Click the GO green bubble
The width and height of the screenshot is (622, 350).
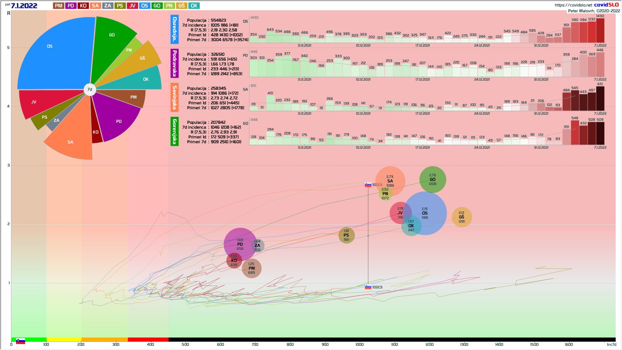click(x=432, y=180)
